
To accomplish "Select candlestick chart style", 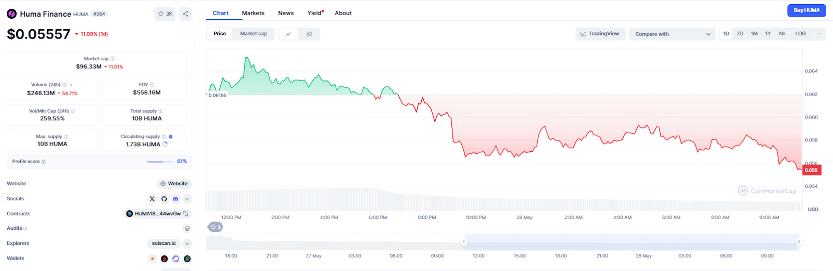I will click(x=309, y=34).
